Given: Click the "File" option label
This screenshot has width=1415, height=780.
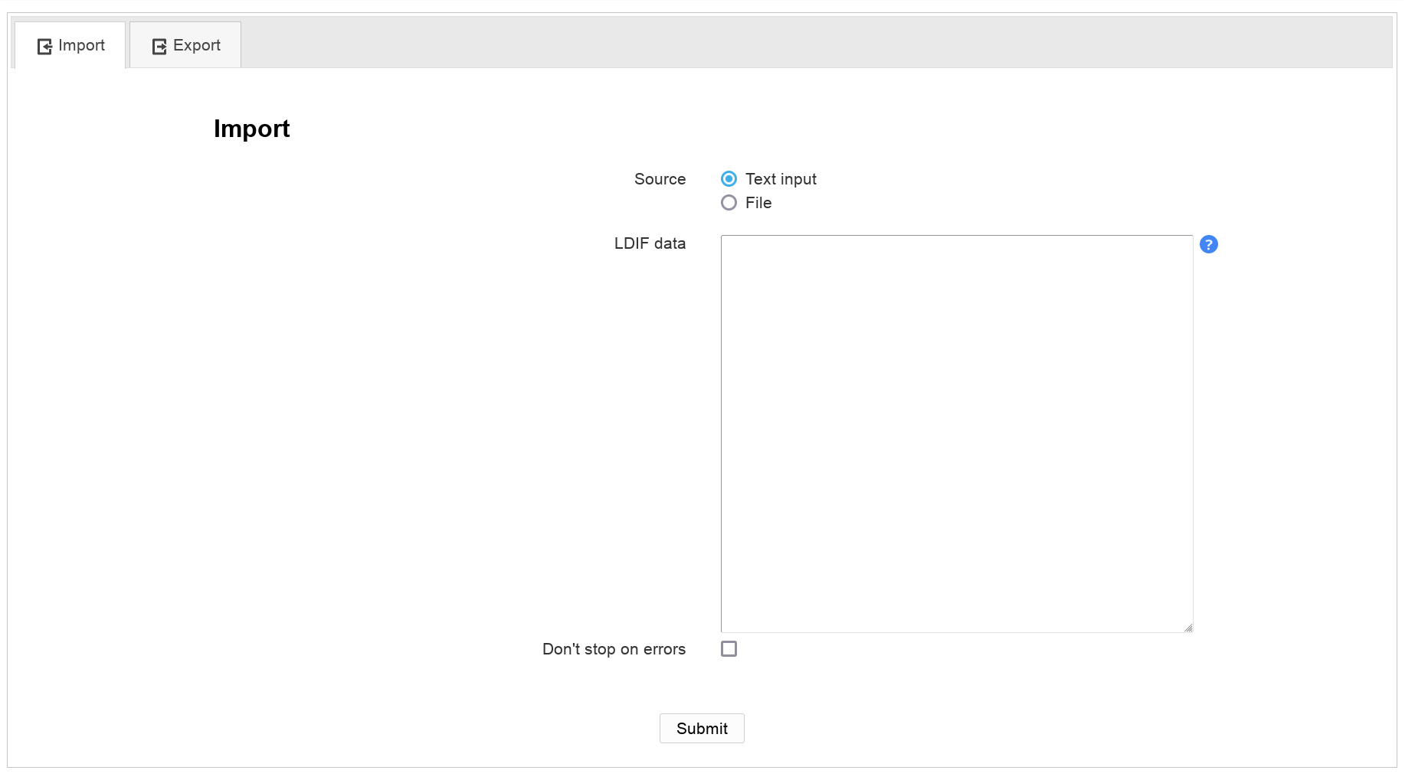Looking at the screenshot, I should pos(758,203).
